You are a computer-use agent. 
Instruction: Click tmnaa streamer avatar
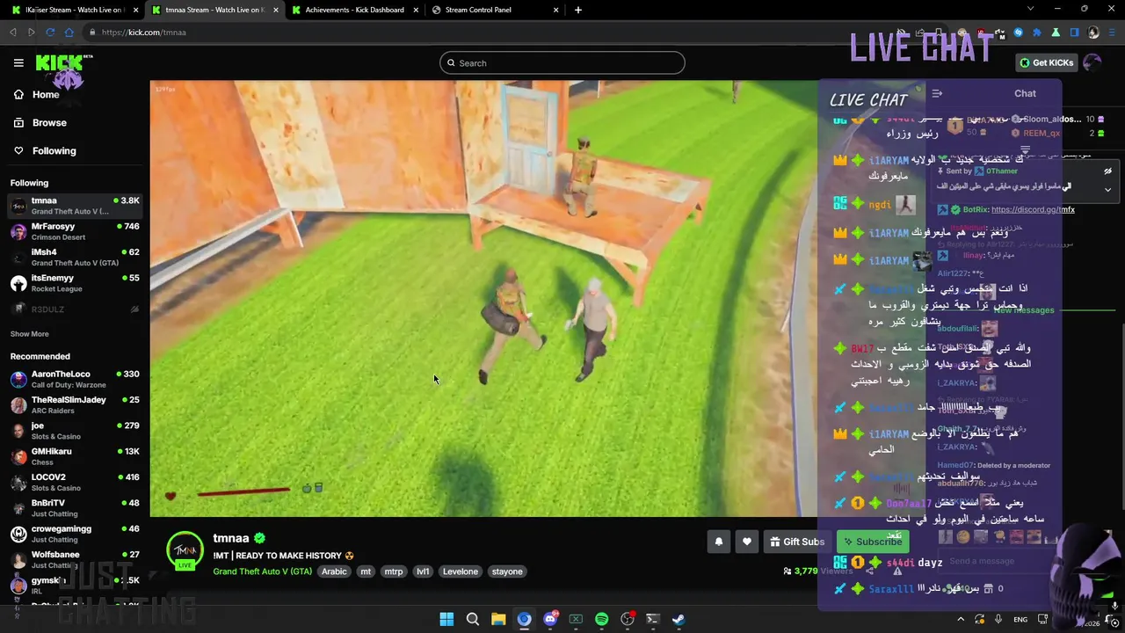click(185, 550)
